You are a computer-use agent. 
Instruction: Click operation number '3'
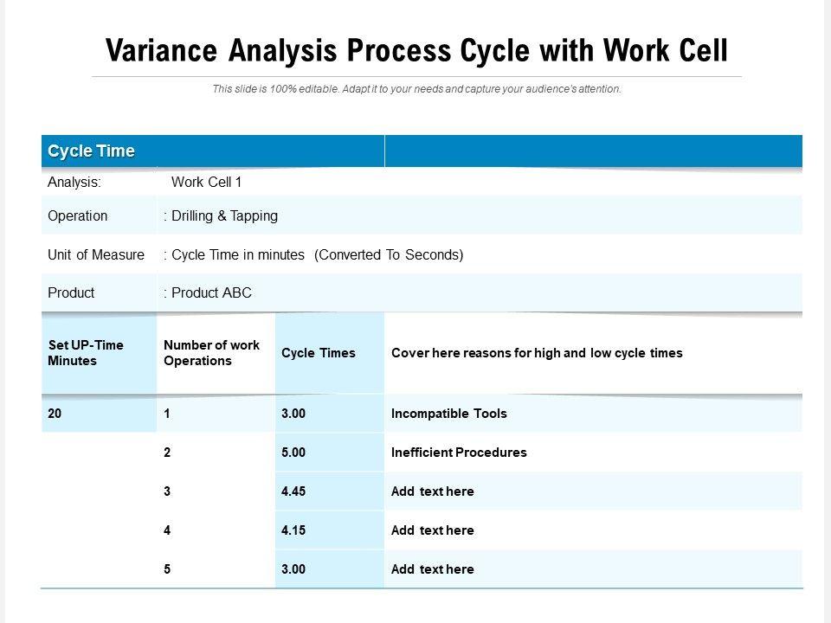[167, 491]
